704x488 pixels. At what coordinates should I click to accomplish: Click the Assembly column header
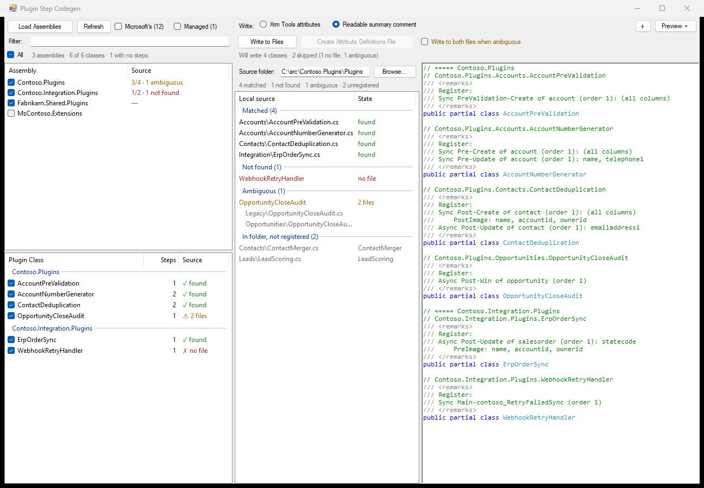coord(66,71)
